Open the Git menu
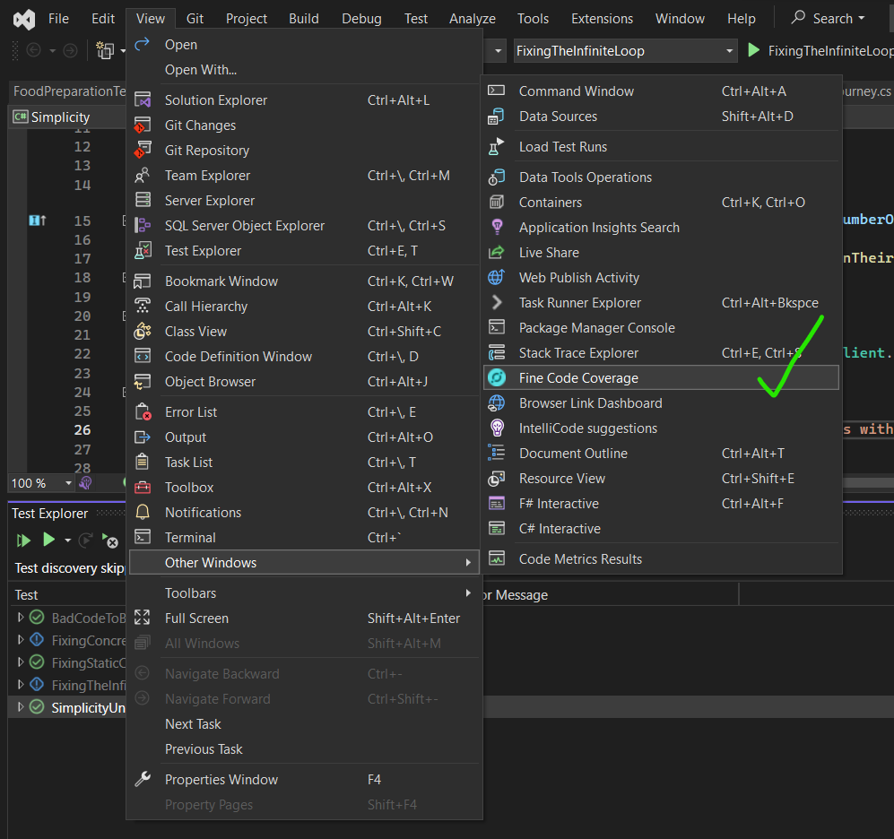 coord(195,19)
